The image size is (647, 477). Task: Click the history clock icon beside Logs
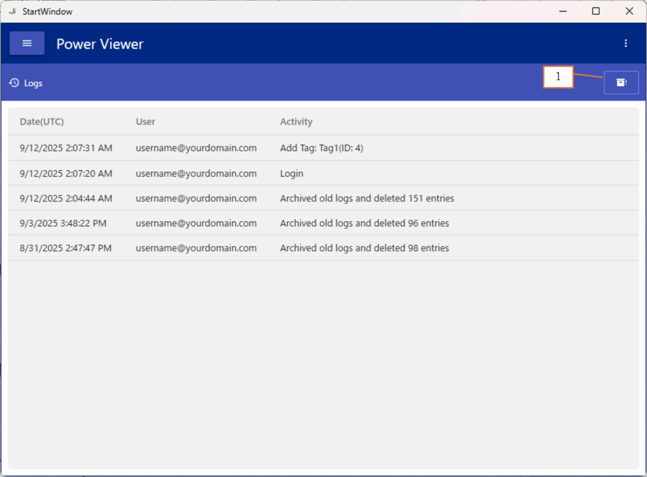click(x=14, y=83)
